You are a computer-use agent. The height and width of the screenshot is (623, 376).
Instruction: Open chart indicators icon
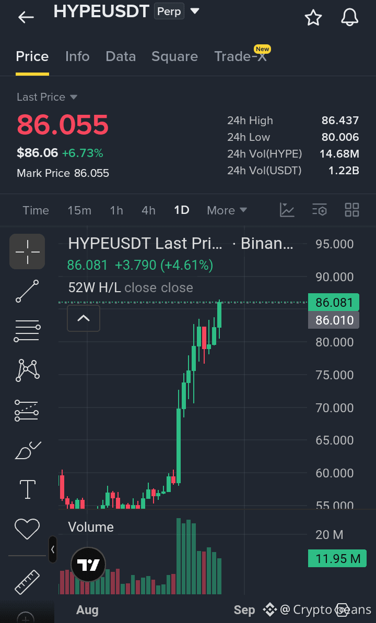point(287,210)
